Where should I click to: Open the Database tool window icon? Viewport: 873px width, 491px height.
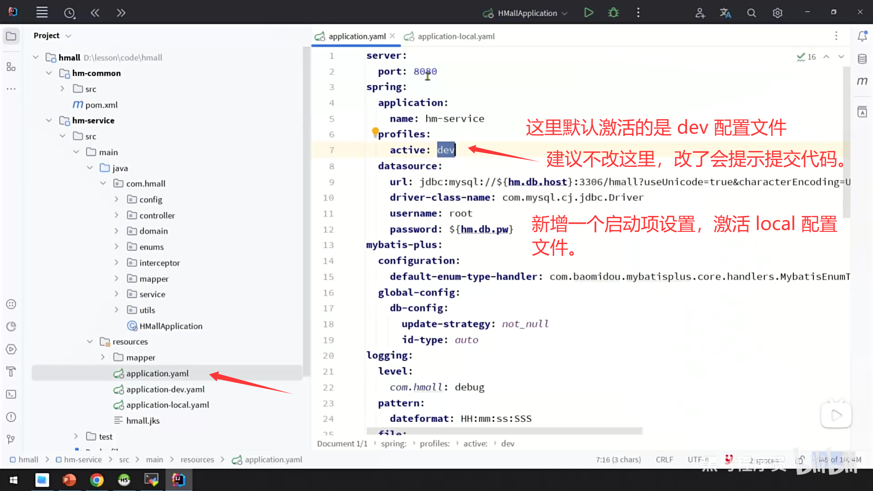[862, 59]
